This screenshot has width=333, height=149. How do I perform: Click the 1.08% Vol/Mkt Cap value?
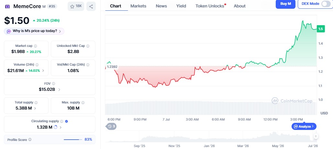tap(73, 71)
